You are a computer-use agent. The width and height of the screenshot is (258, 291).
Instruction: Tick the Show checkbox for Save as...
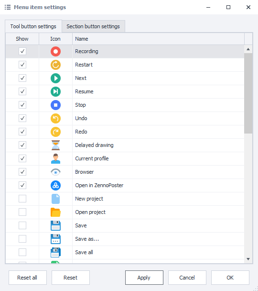(x=22, y=239)
